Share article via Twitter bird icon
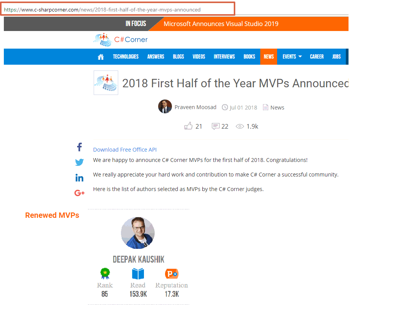413x312 pixels. click(x=79, y=162)
